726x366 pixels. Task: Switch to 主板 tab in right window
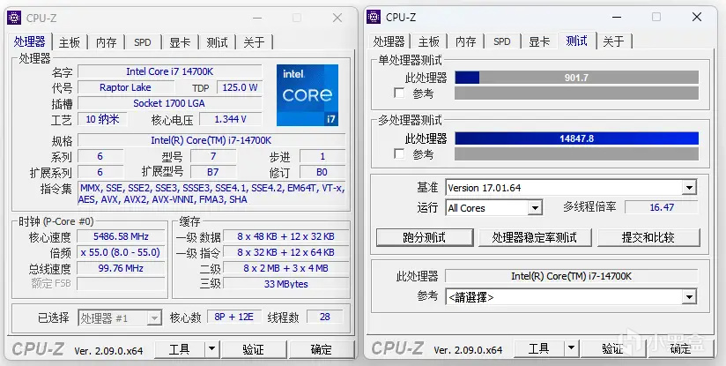click(429, 41)
